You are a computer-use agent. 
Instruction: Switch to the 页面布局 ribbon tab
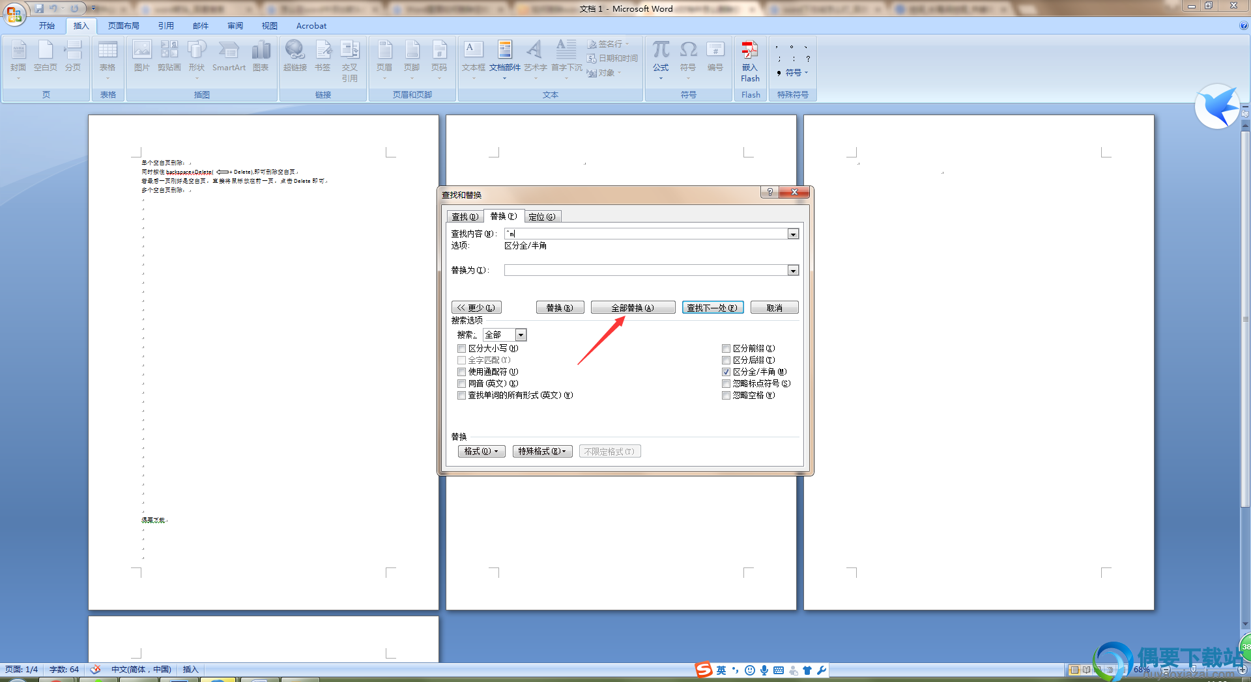[124, 26]
